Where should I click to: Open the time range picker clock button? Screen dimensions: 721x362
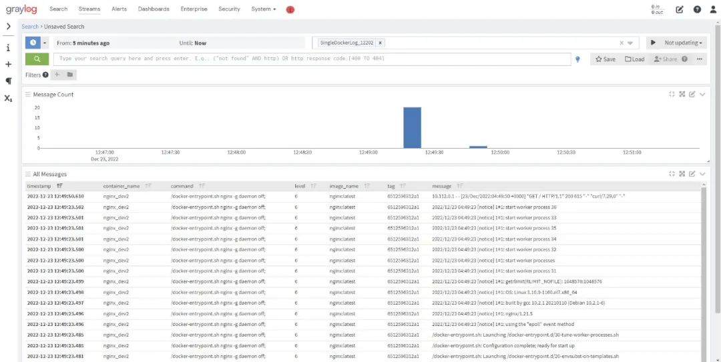click(x=33, y=43)
